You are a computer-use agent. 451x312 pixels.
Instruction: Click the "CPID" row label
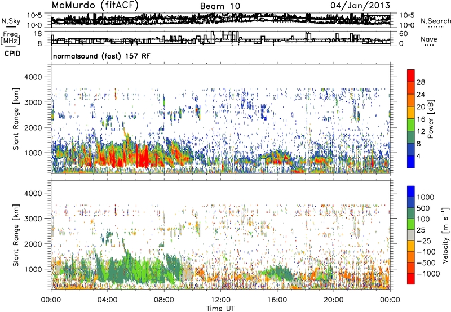pyautogui.click(x=12, y=54)
